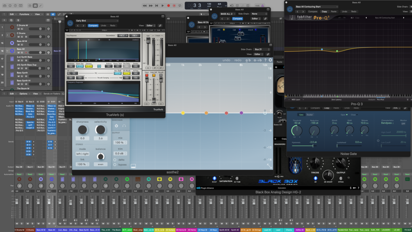The height and width of the screenshot is (232, 412).
Task: Toggle Noise Gate Monitor OFF button
Action: [x=403, y=124]
